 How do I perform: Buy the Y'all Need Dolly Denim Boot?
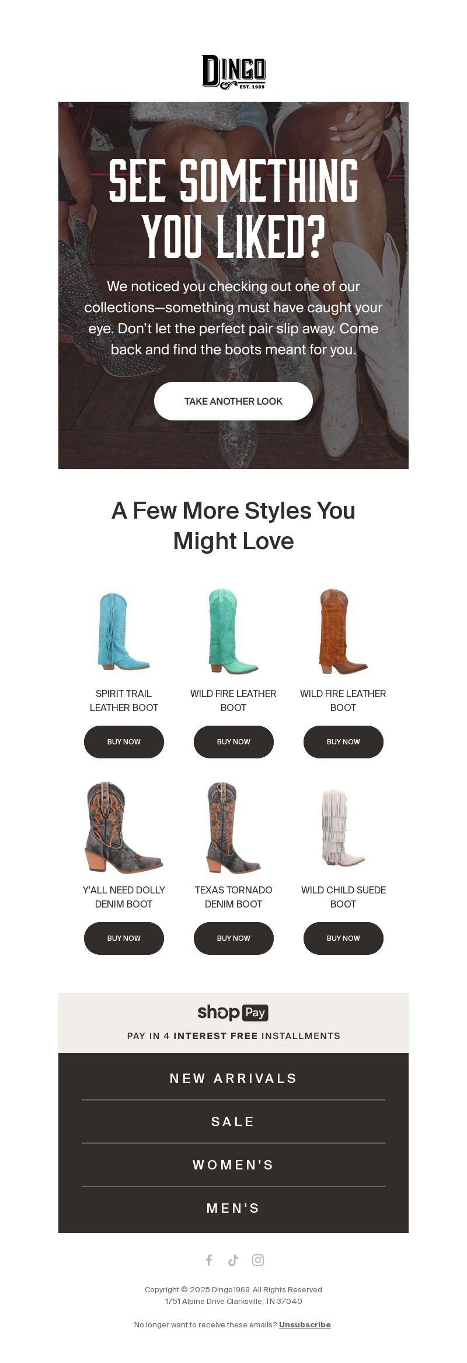[x=124, y=938]
